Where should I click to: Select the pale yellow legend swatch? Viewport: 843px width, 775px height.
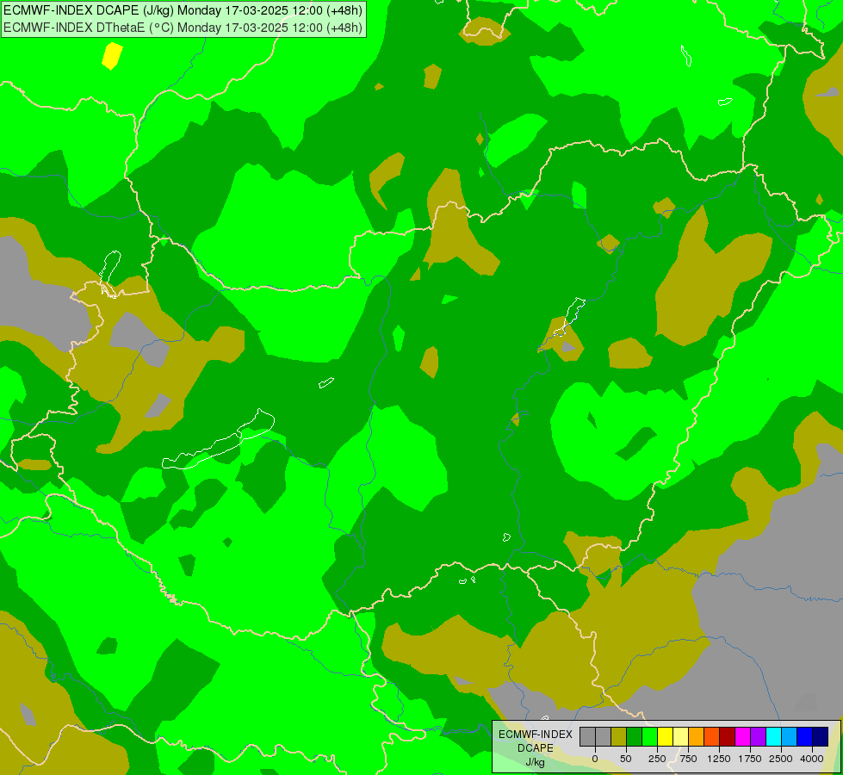680,737
